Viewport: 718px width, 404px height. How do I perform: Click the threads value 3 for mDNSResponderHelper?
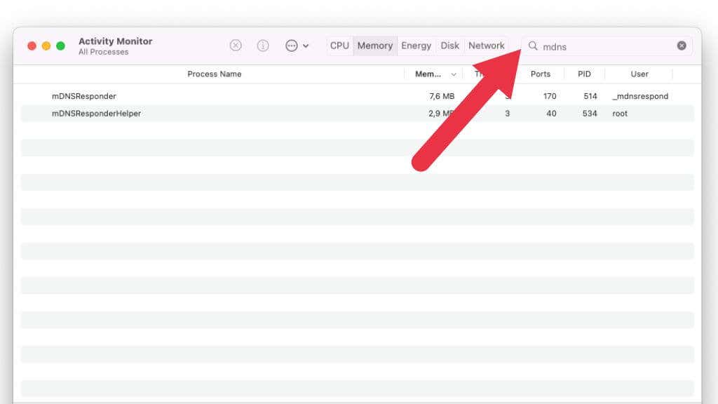click(508, 113)
